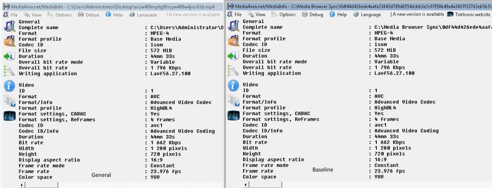492x188 pixels.
Task: Click 'Frame rate mode' label in right window
Action: click(265, 165)
